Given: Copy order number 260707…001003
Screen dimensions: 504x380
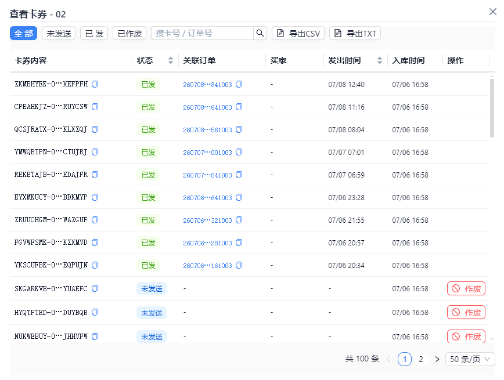Looking at the screenshot, I should pos(239,152).
